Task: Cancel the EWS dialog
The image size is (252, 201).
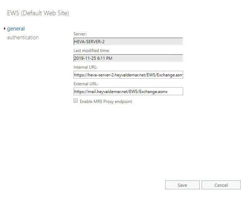Action: (x=221, y=185)
